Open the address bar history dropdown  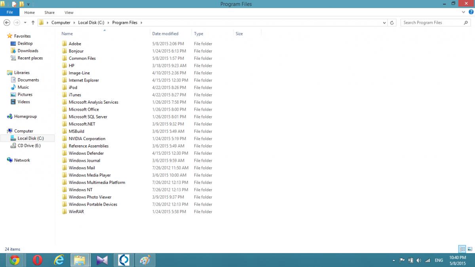tap(385, 23)
